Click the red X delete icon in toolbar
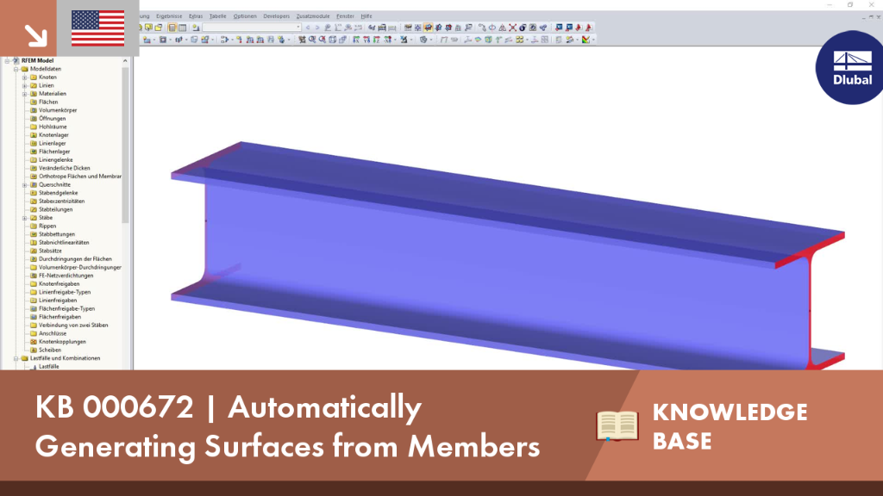This screenshot has height=496, width=883. (512, 27)
